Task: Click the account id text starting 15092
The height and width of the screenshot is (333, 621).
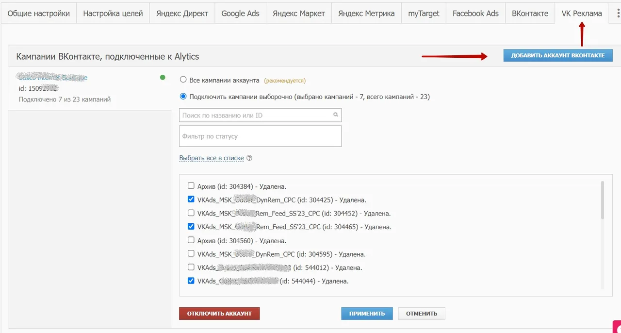Action: pos(38,88)
